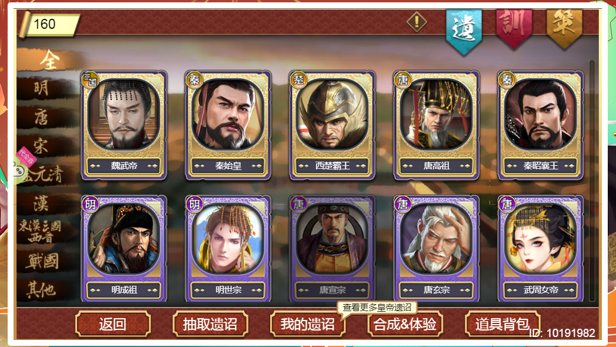Select the 戰國 category filter
Image resolution: width=616 pixels, height=347 pixels.
(42, 261)
